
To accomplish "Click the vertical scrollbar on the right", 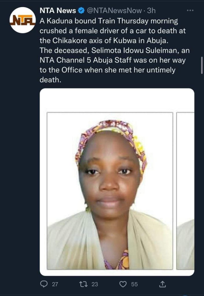I will point(201,65).
